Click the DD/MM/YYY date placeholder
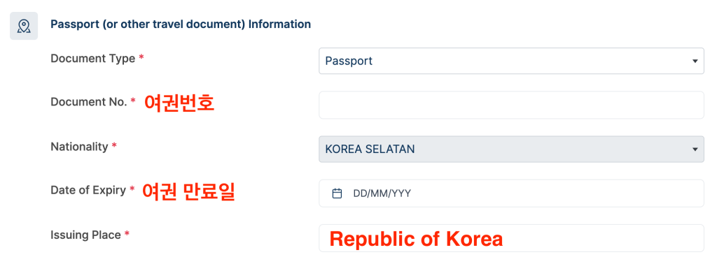 tap(382, 193)
